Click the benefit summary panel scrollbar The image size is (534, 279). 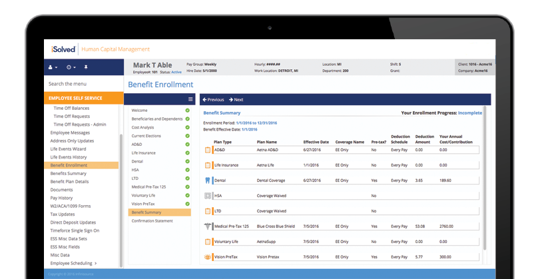coord(485,177)
